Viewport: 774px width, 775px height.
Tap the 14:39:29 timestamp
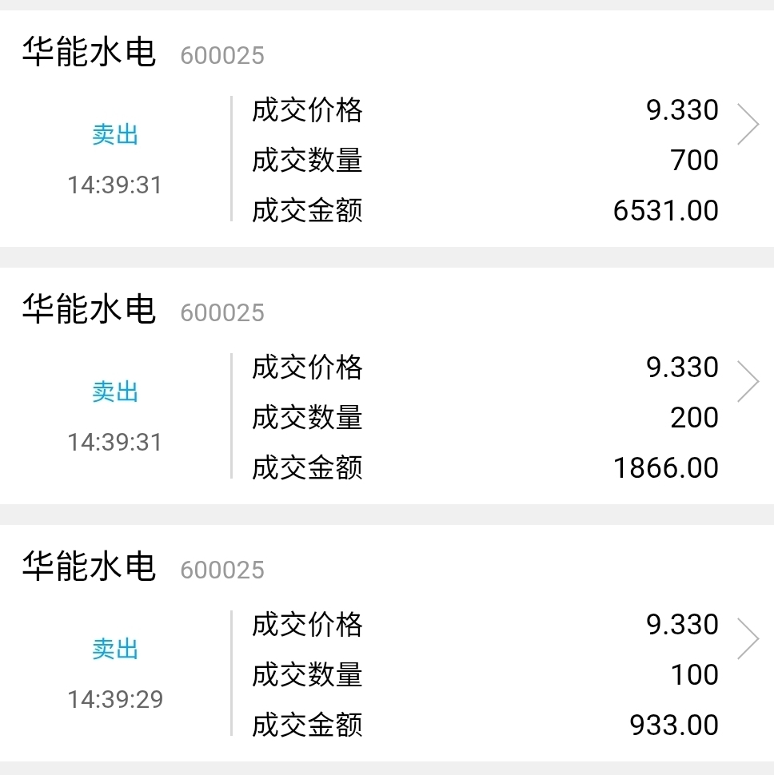coord(114,699)
